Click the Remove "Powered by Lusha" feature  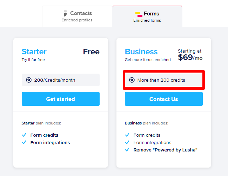point(166,150)
